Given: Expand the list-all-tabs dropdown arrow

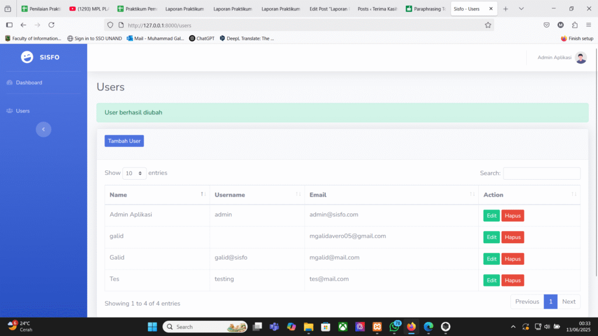Looking at the screenshot, I should pyautogui.click(x=521, y=9).
